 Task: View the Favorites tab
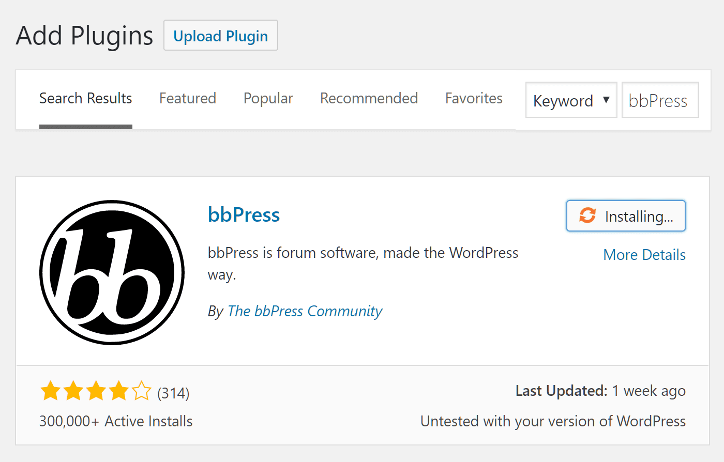coord(473,98)
